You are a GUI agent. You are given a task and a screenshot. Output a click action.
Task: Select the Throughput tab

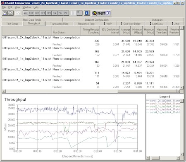pyautogui.click(x=34, y=24)
